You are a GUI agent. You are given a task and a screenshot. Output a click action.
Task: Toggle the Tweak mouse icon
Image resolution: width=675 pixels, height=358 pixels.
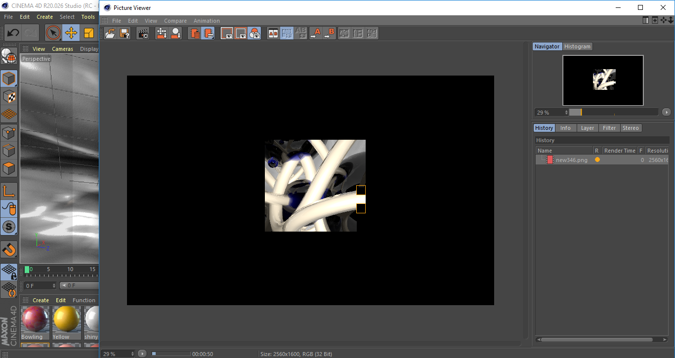point(9,209)
